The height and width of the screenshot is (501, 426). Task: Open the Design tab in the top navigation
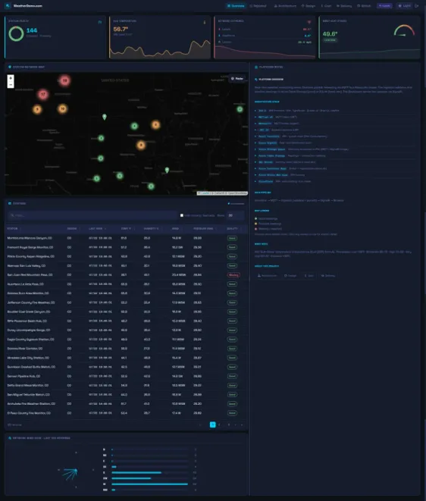(x=309, y=6)
